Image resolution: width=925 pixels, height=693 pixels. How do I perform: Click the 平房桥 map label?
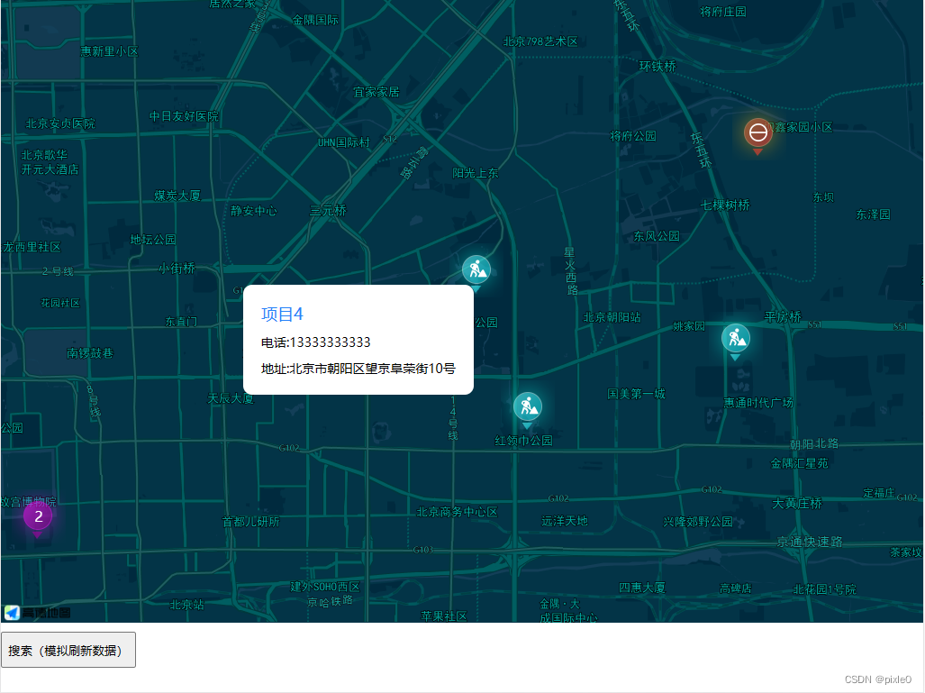tap(783, 317)
